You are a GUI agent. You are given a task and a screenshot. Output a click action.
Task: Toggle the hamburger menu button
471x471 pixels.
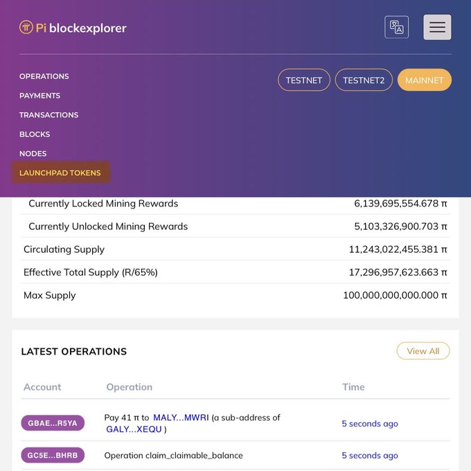(437, 27)
